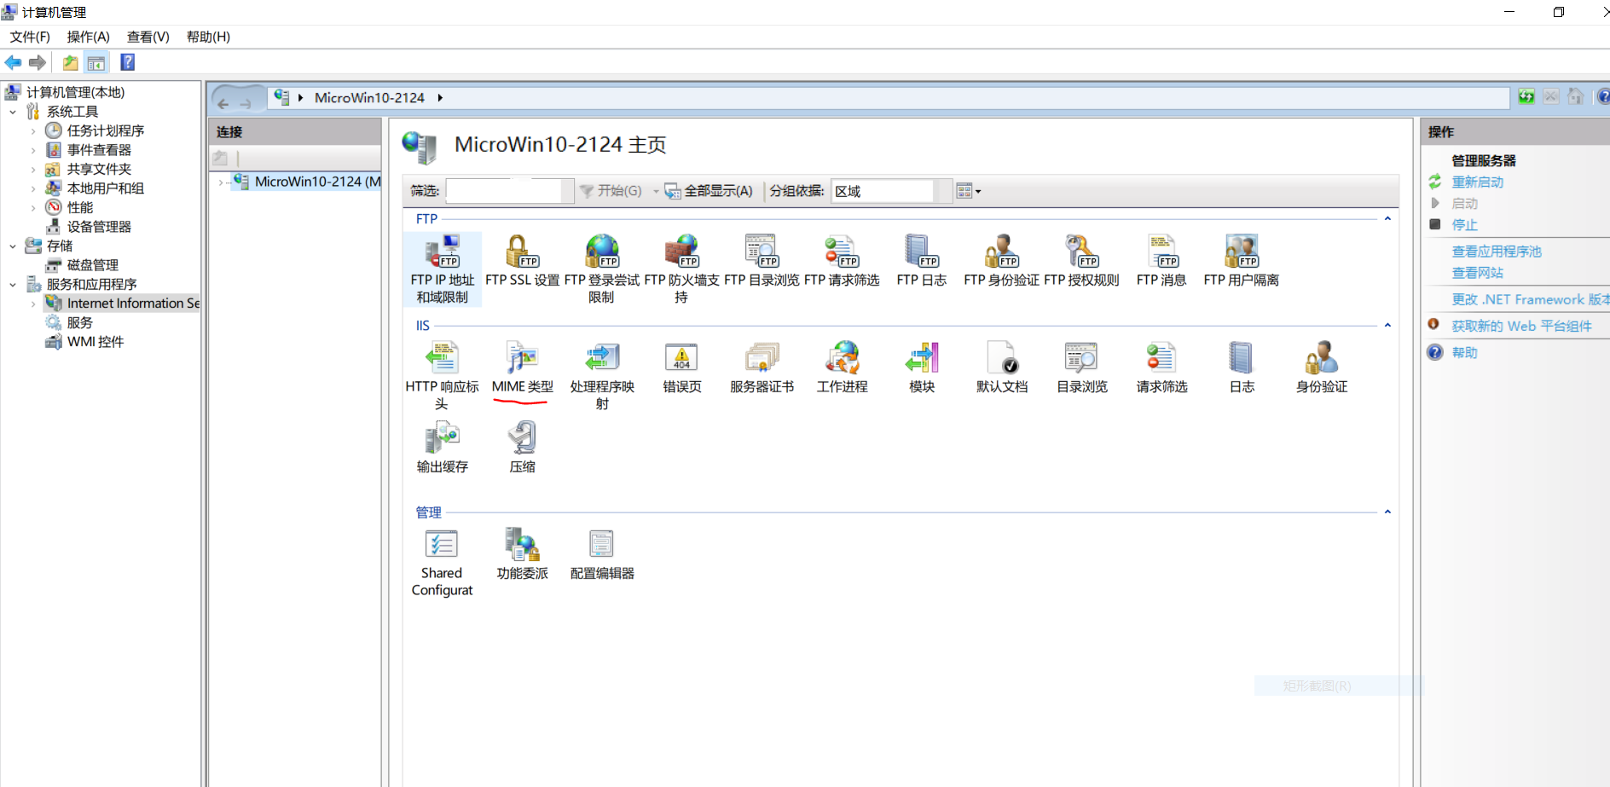Select WMI 控件 in tree

point(96,342)
